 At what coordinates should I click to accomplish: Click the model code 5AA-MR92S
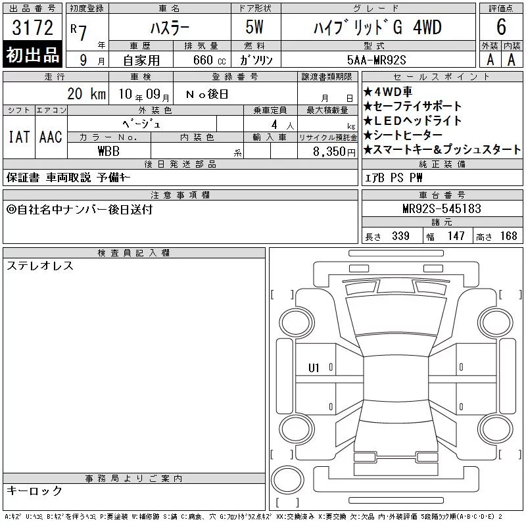pyautogui.click(x=376, y=60)
